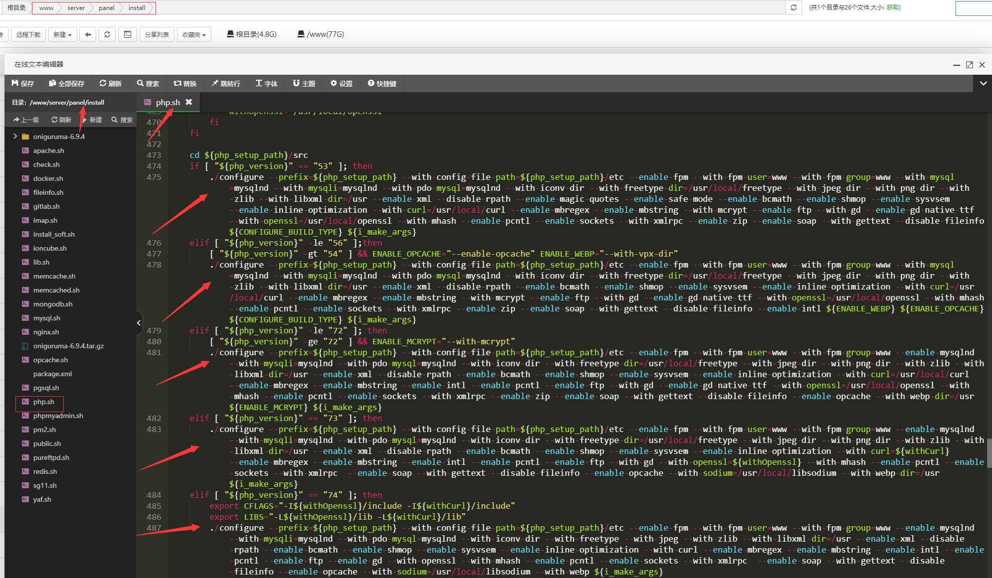Open phpmyadmin.sh in the file tree

(58, 416)
